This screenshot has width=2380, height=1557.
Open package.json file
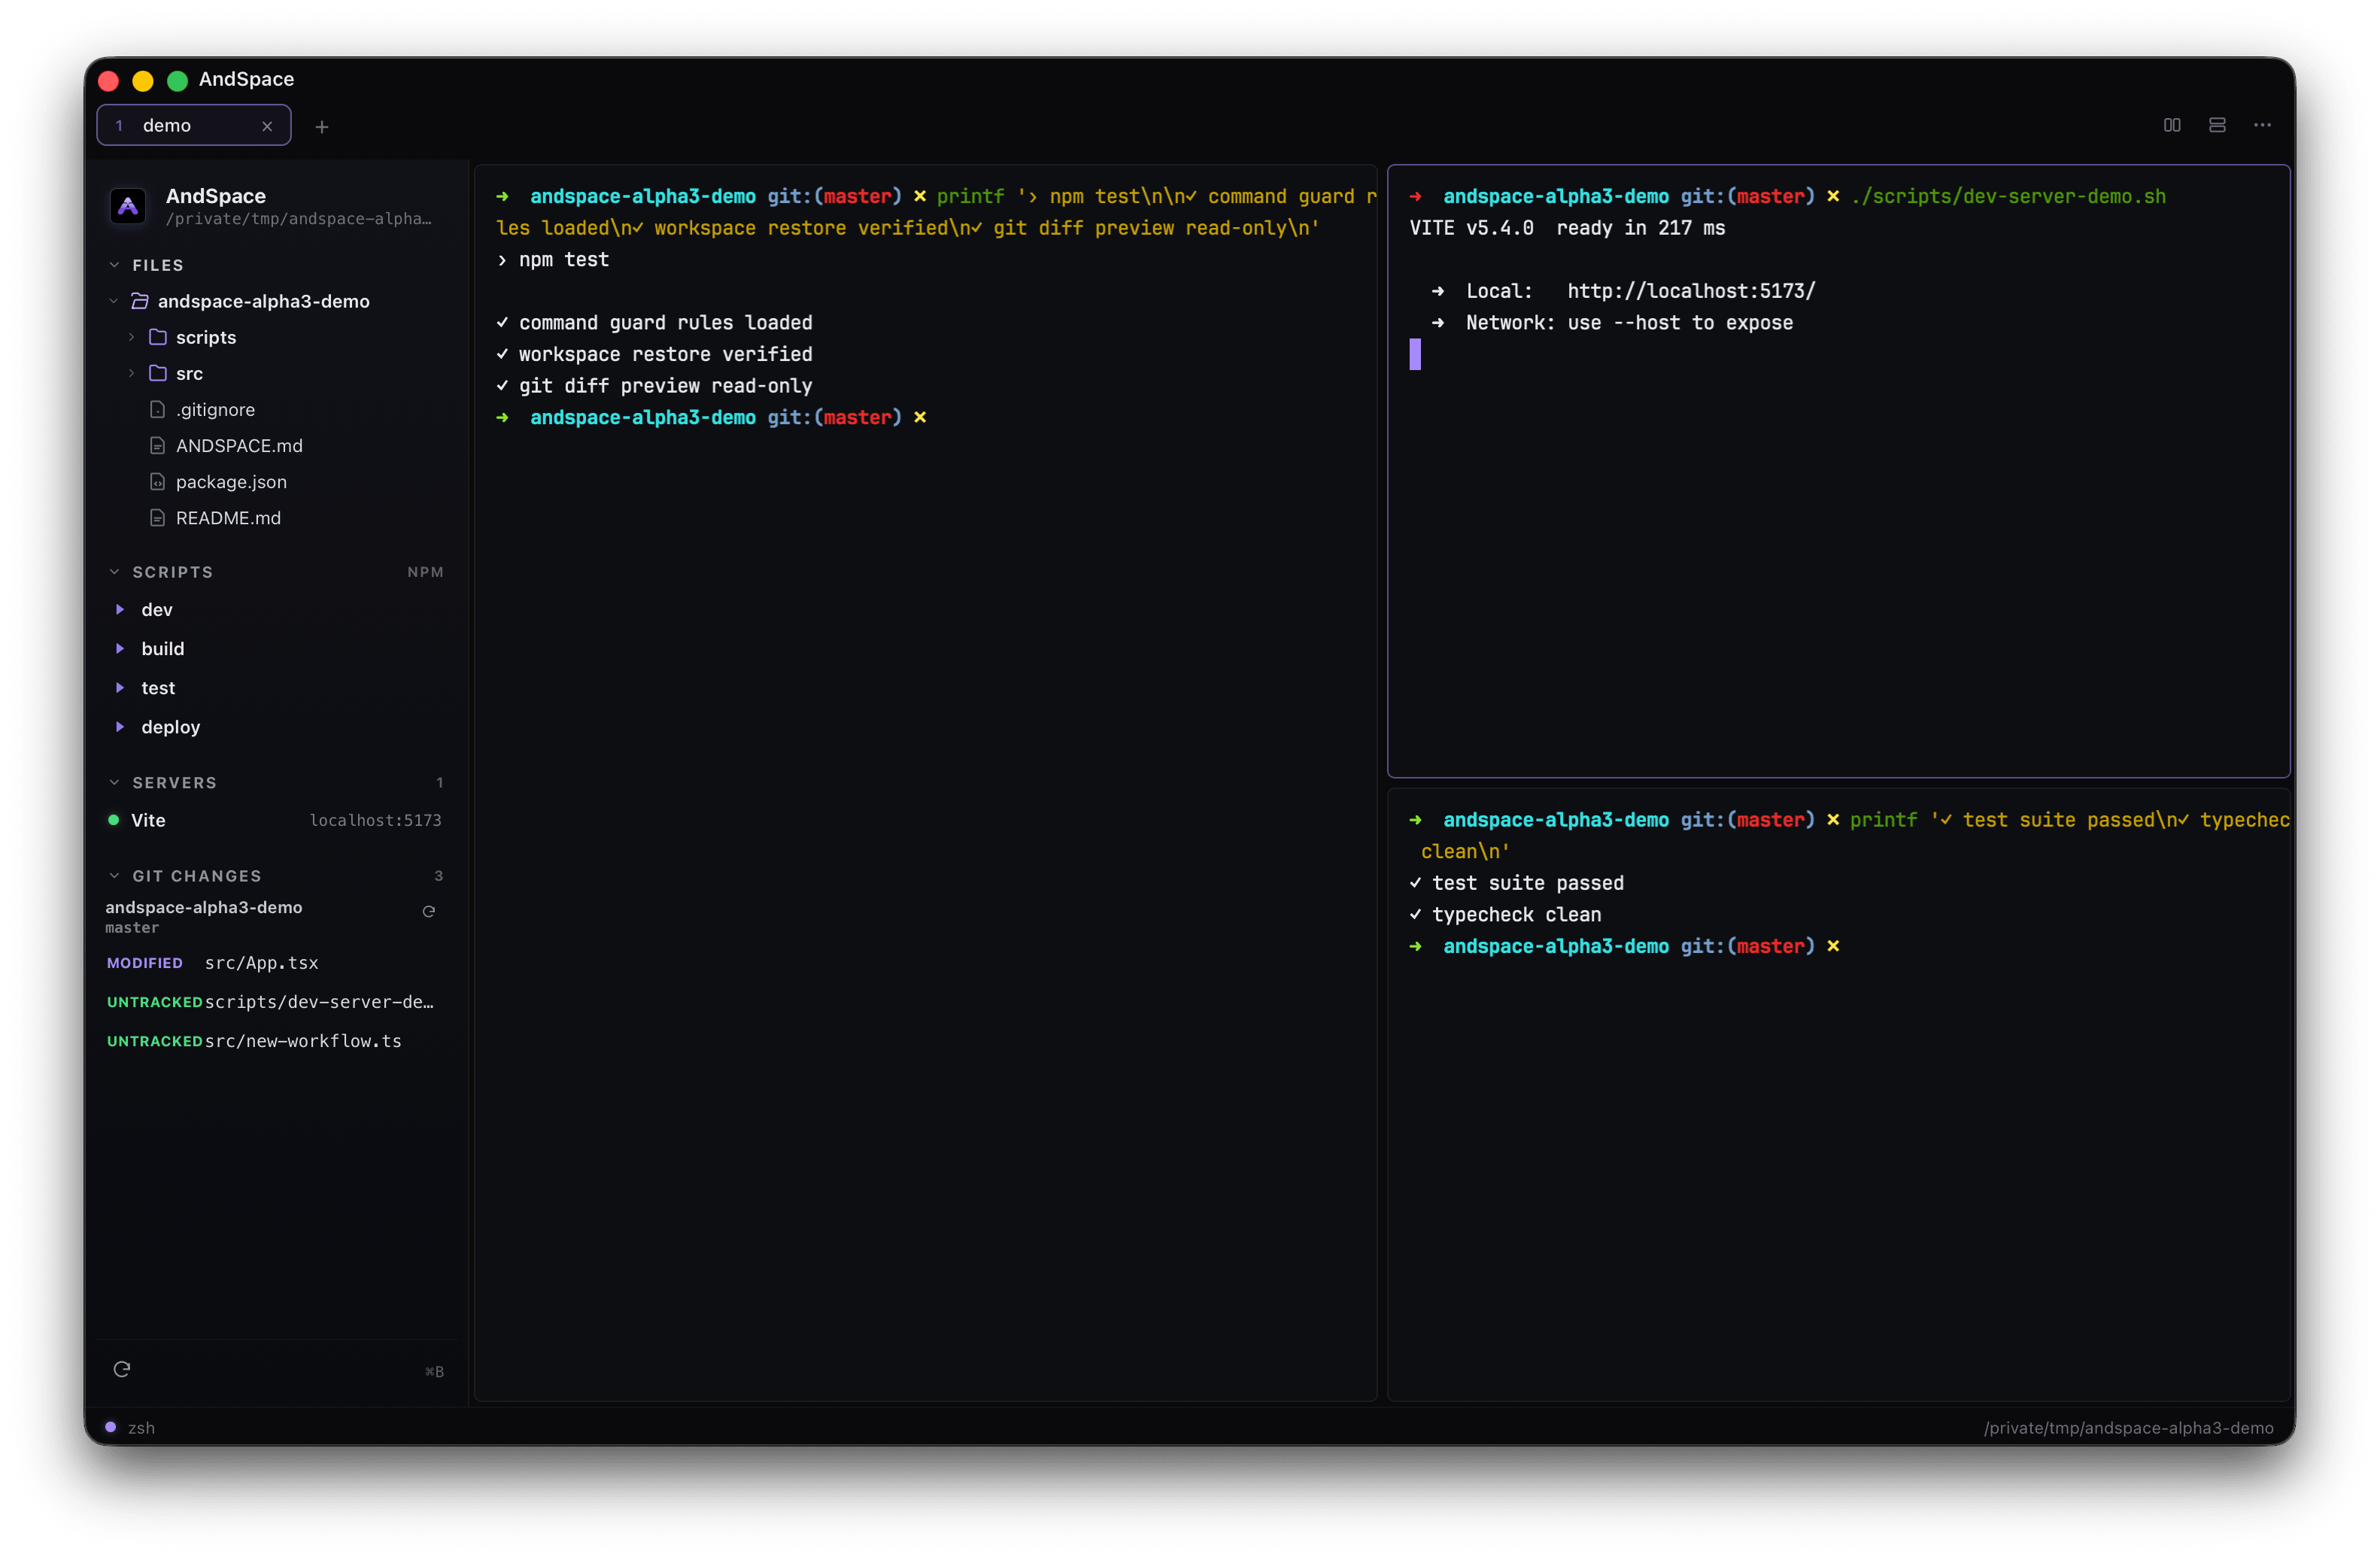point(231,482)
